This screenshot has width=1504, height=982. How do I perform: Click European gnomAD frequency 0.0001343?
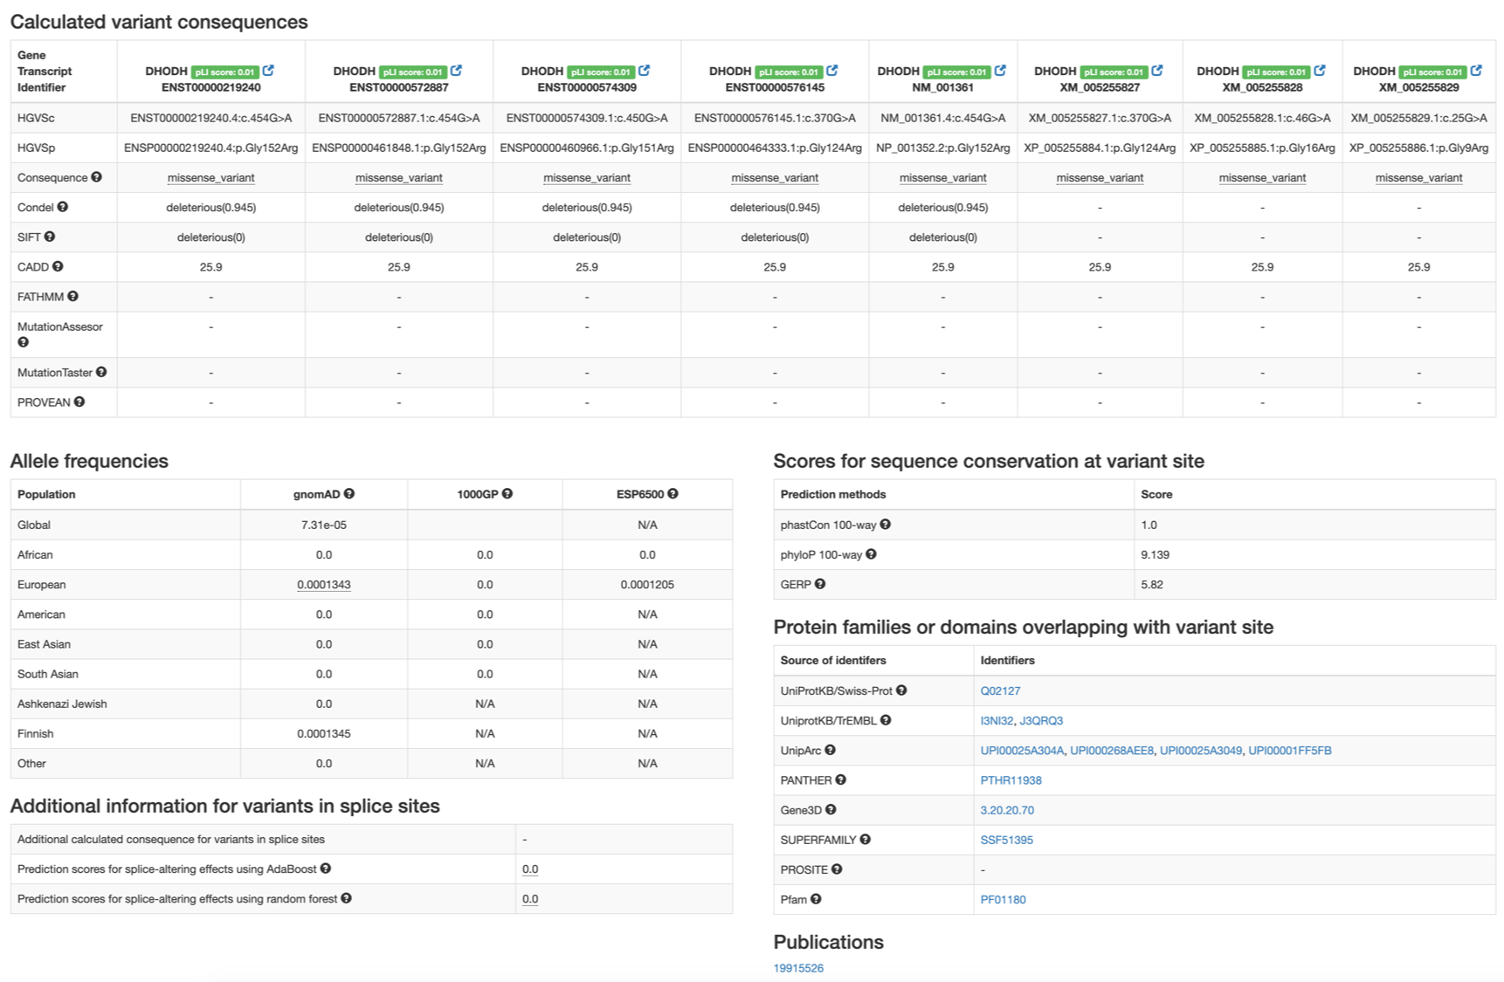324,585
